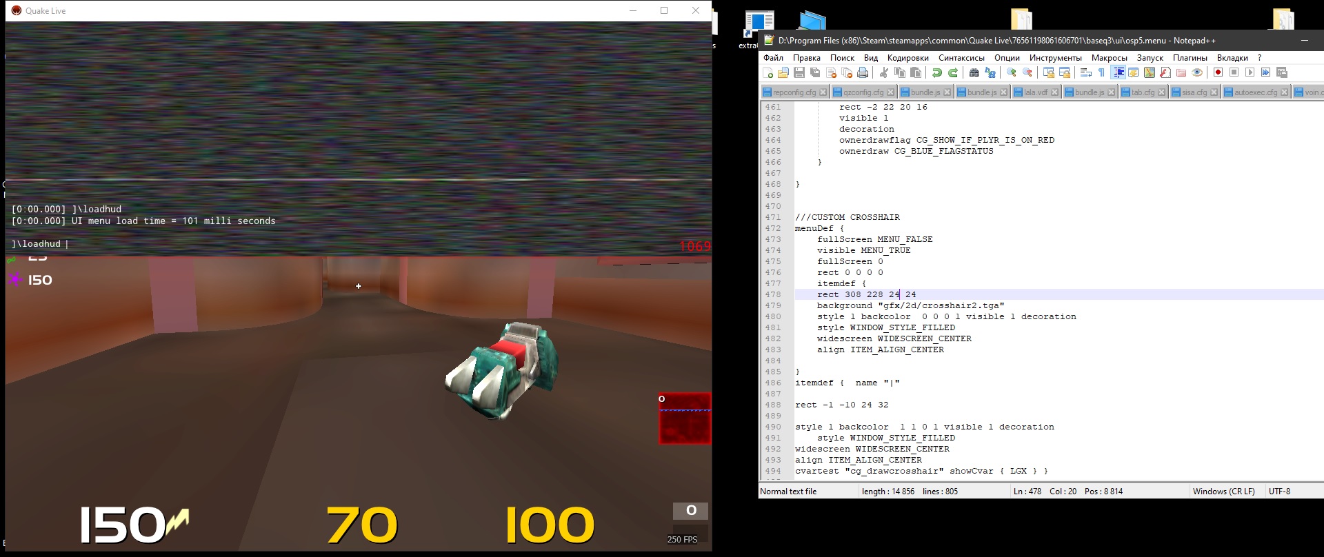Save the currently recorded macro
The height and width of the screenshot is (557, 1324).
(1282, 72)
